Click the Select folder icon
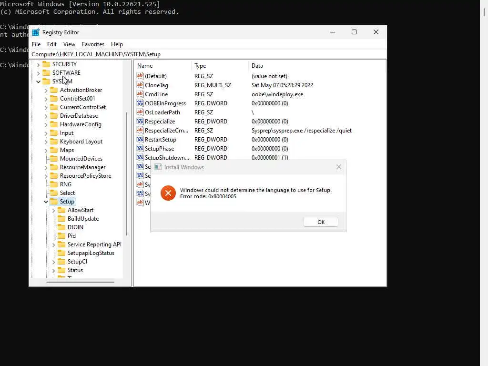 tap(54, 193)
